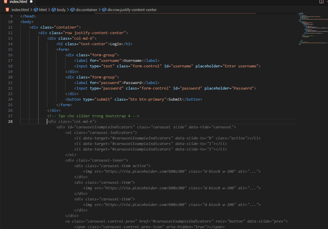The image size is (328, 229).
Task: Click the Password label text on line 21
Action: click(x=133, y=83)
